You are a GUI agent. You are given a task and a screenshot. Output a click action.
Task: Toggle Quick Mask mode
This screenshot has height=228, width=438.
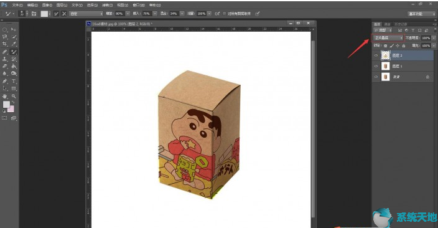[5, 118]
